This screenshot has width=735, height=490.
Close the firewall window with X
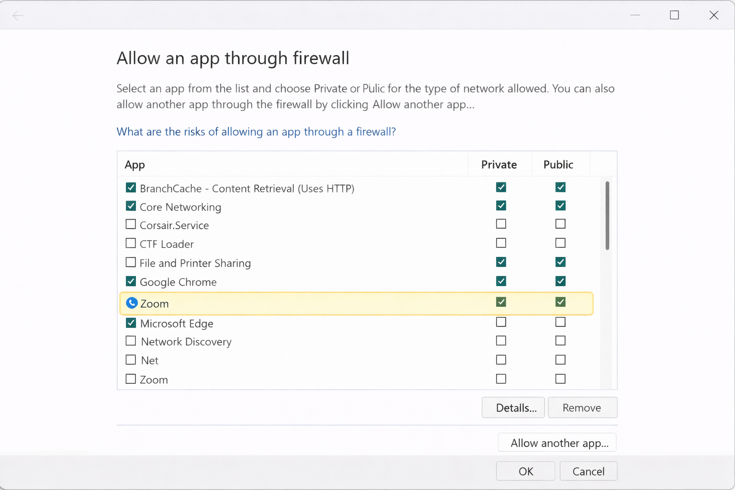coord(713,15)
